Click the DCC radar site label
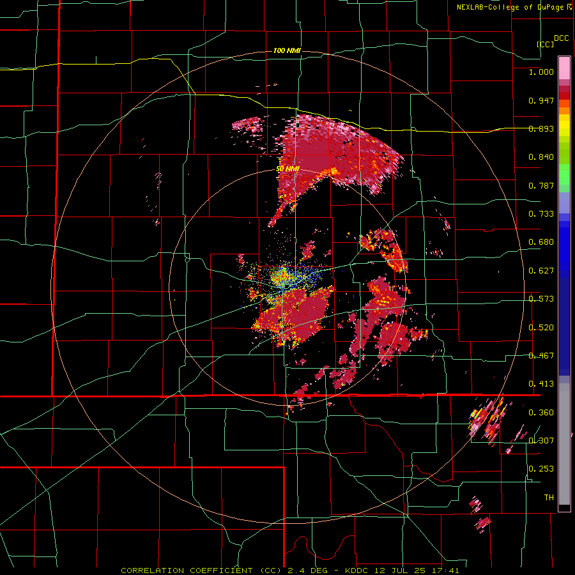The image size is (575, 575). 561,38
